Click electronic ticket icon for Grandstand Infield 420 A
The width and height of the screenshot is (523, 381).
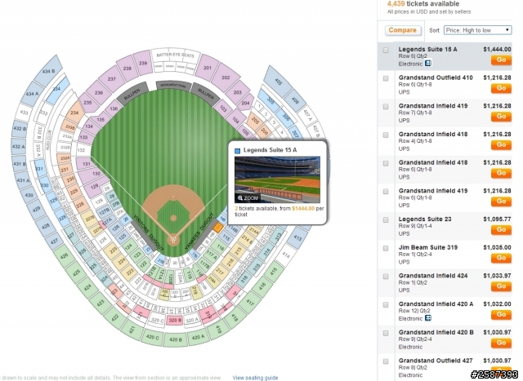(x=428, y=318)
